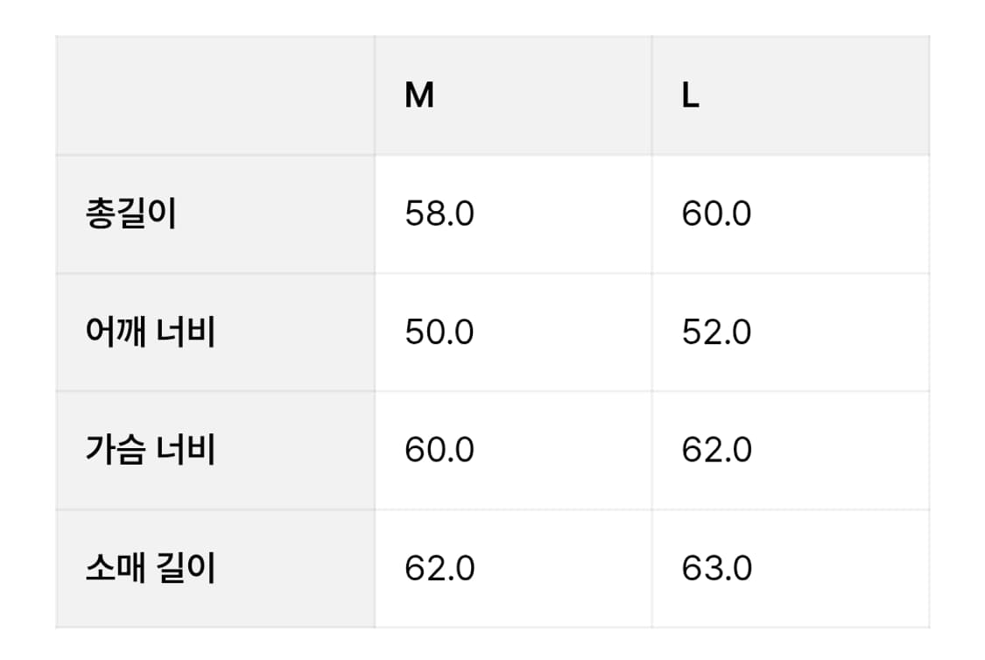Click the M 총길이 value 58.0

[x=440, y=214]
